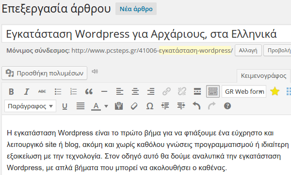The width and height of the screenshot is (291, 175).
Task: Apply strikethrough ABC formatting
Action: [x=42, y=91]
